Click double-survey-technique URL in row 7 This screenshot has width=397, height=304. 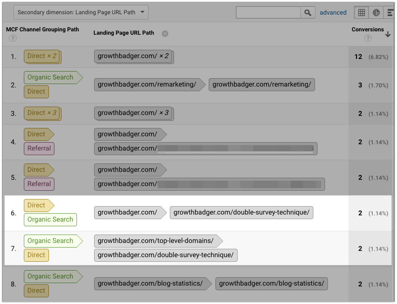pos(166,255)
